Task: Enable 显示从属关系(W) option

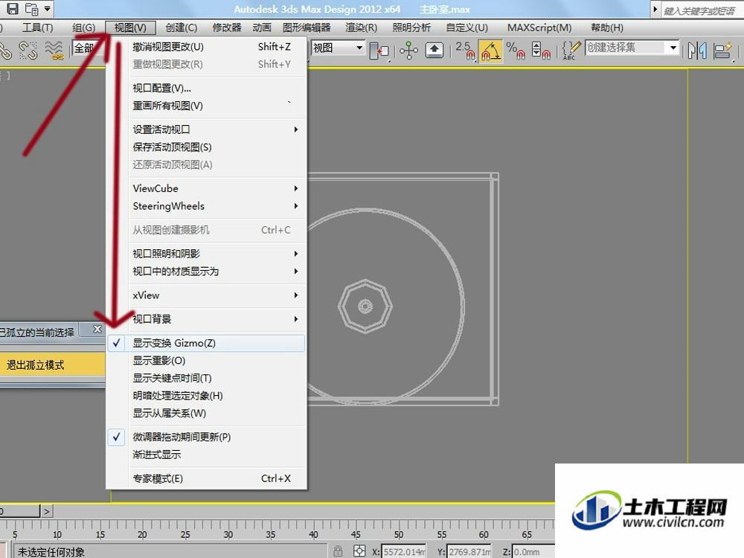Action: click(x=206, y=413)
